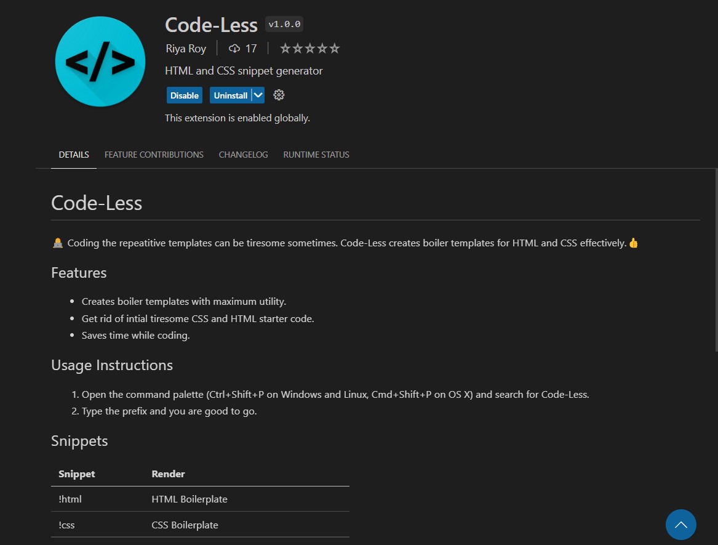Click 'Creates boiler templates with maximum utility.'
718x545 pixels.
183,302
